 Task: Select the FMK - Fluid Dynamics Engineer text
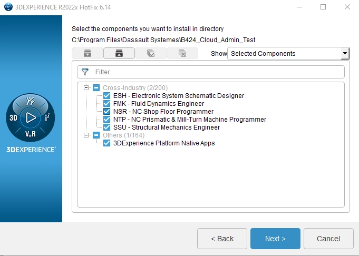[x=159, y=104]
